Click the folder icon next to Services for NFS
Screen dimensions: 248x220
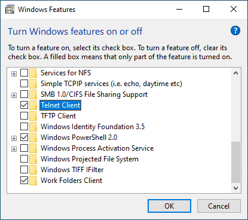(33, 73)
